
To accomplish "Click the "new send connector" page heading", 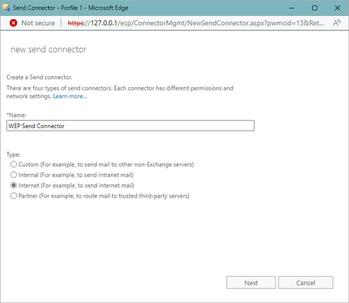I will point(48,50).
